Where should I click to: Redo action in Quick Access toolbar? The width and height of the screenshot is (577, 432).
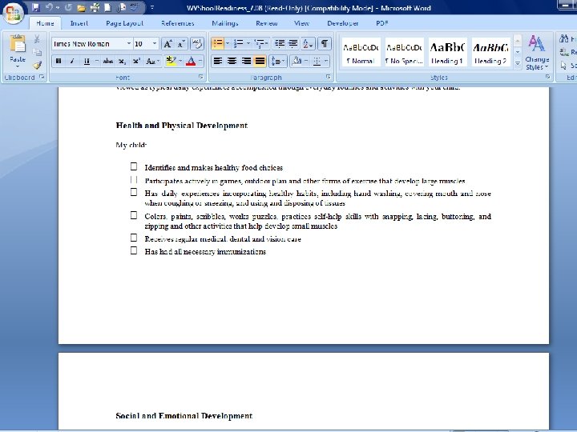[68, 7]
